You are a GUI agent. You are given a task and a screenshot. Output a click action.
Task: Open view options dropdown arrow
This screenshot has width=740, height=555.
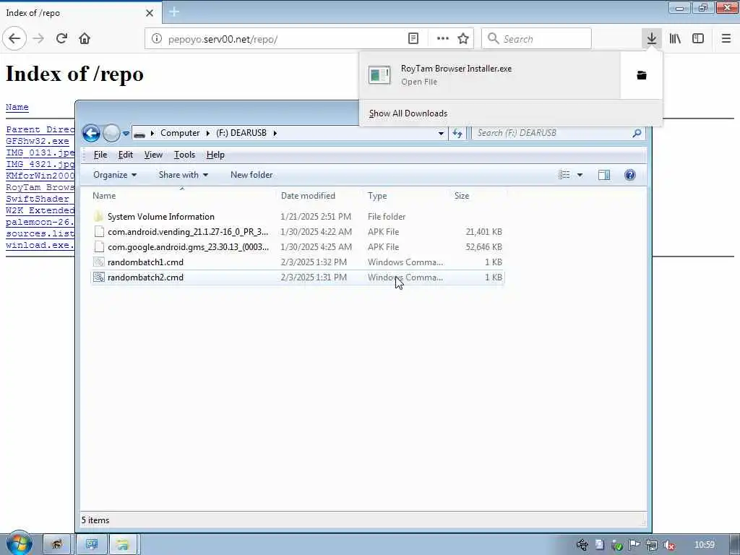click(580, 175)
